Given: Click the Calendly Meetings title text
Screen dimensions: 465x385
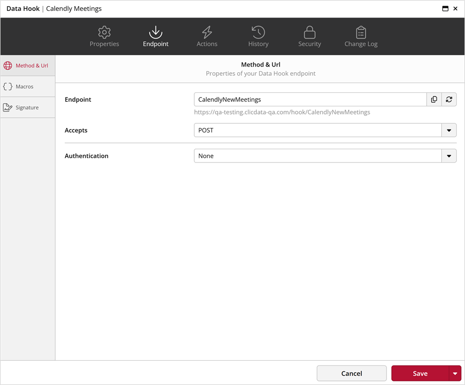Looking at the screenshot, I should [74, 9].
